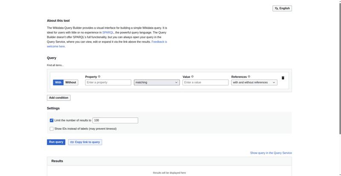Uncheck Limit the number of results
This screenshot has width=341, height=176.
52,120
